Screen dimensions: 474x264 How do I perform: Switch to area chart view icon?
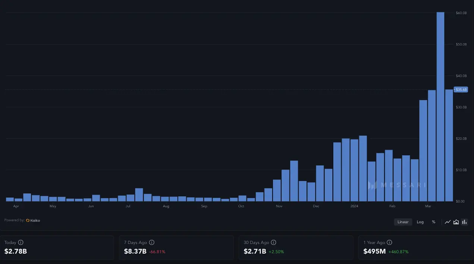[x=456, y=222]
